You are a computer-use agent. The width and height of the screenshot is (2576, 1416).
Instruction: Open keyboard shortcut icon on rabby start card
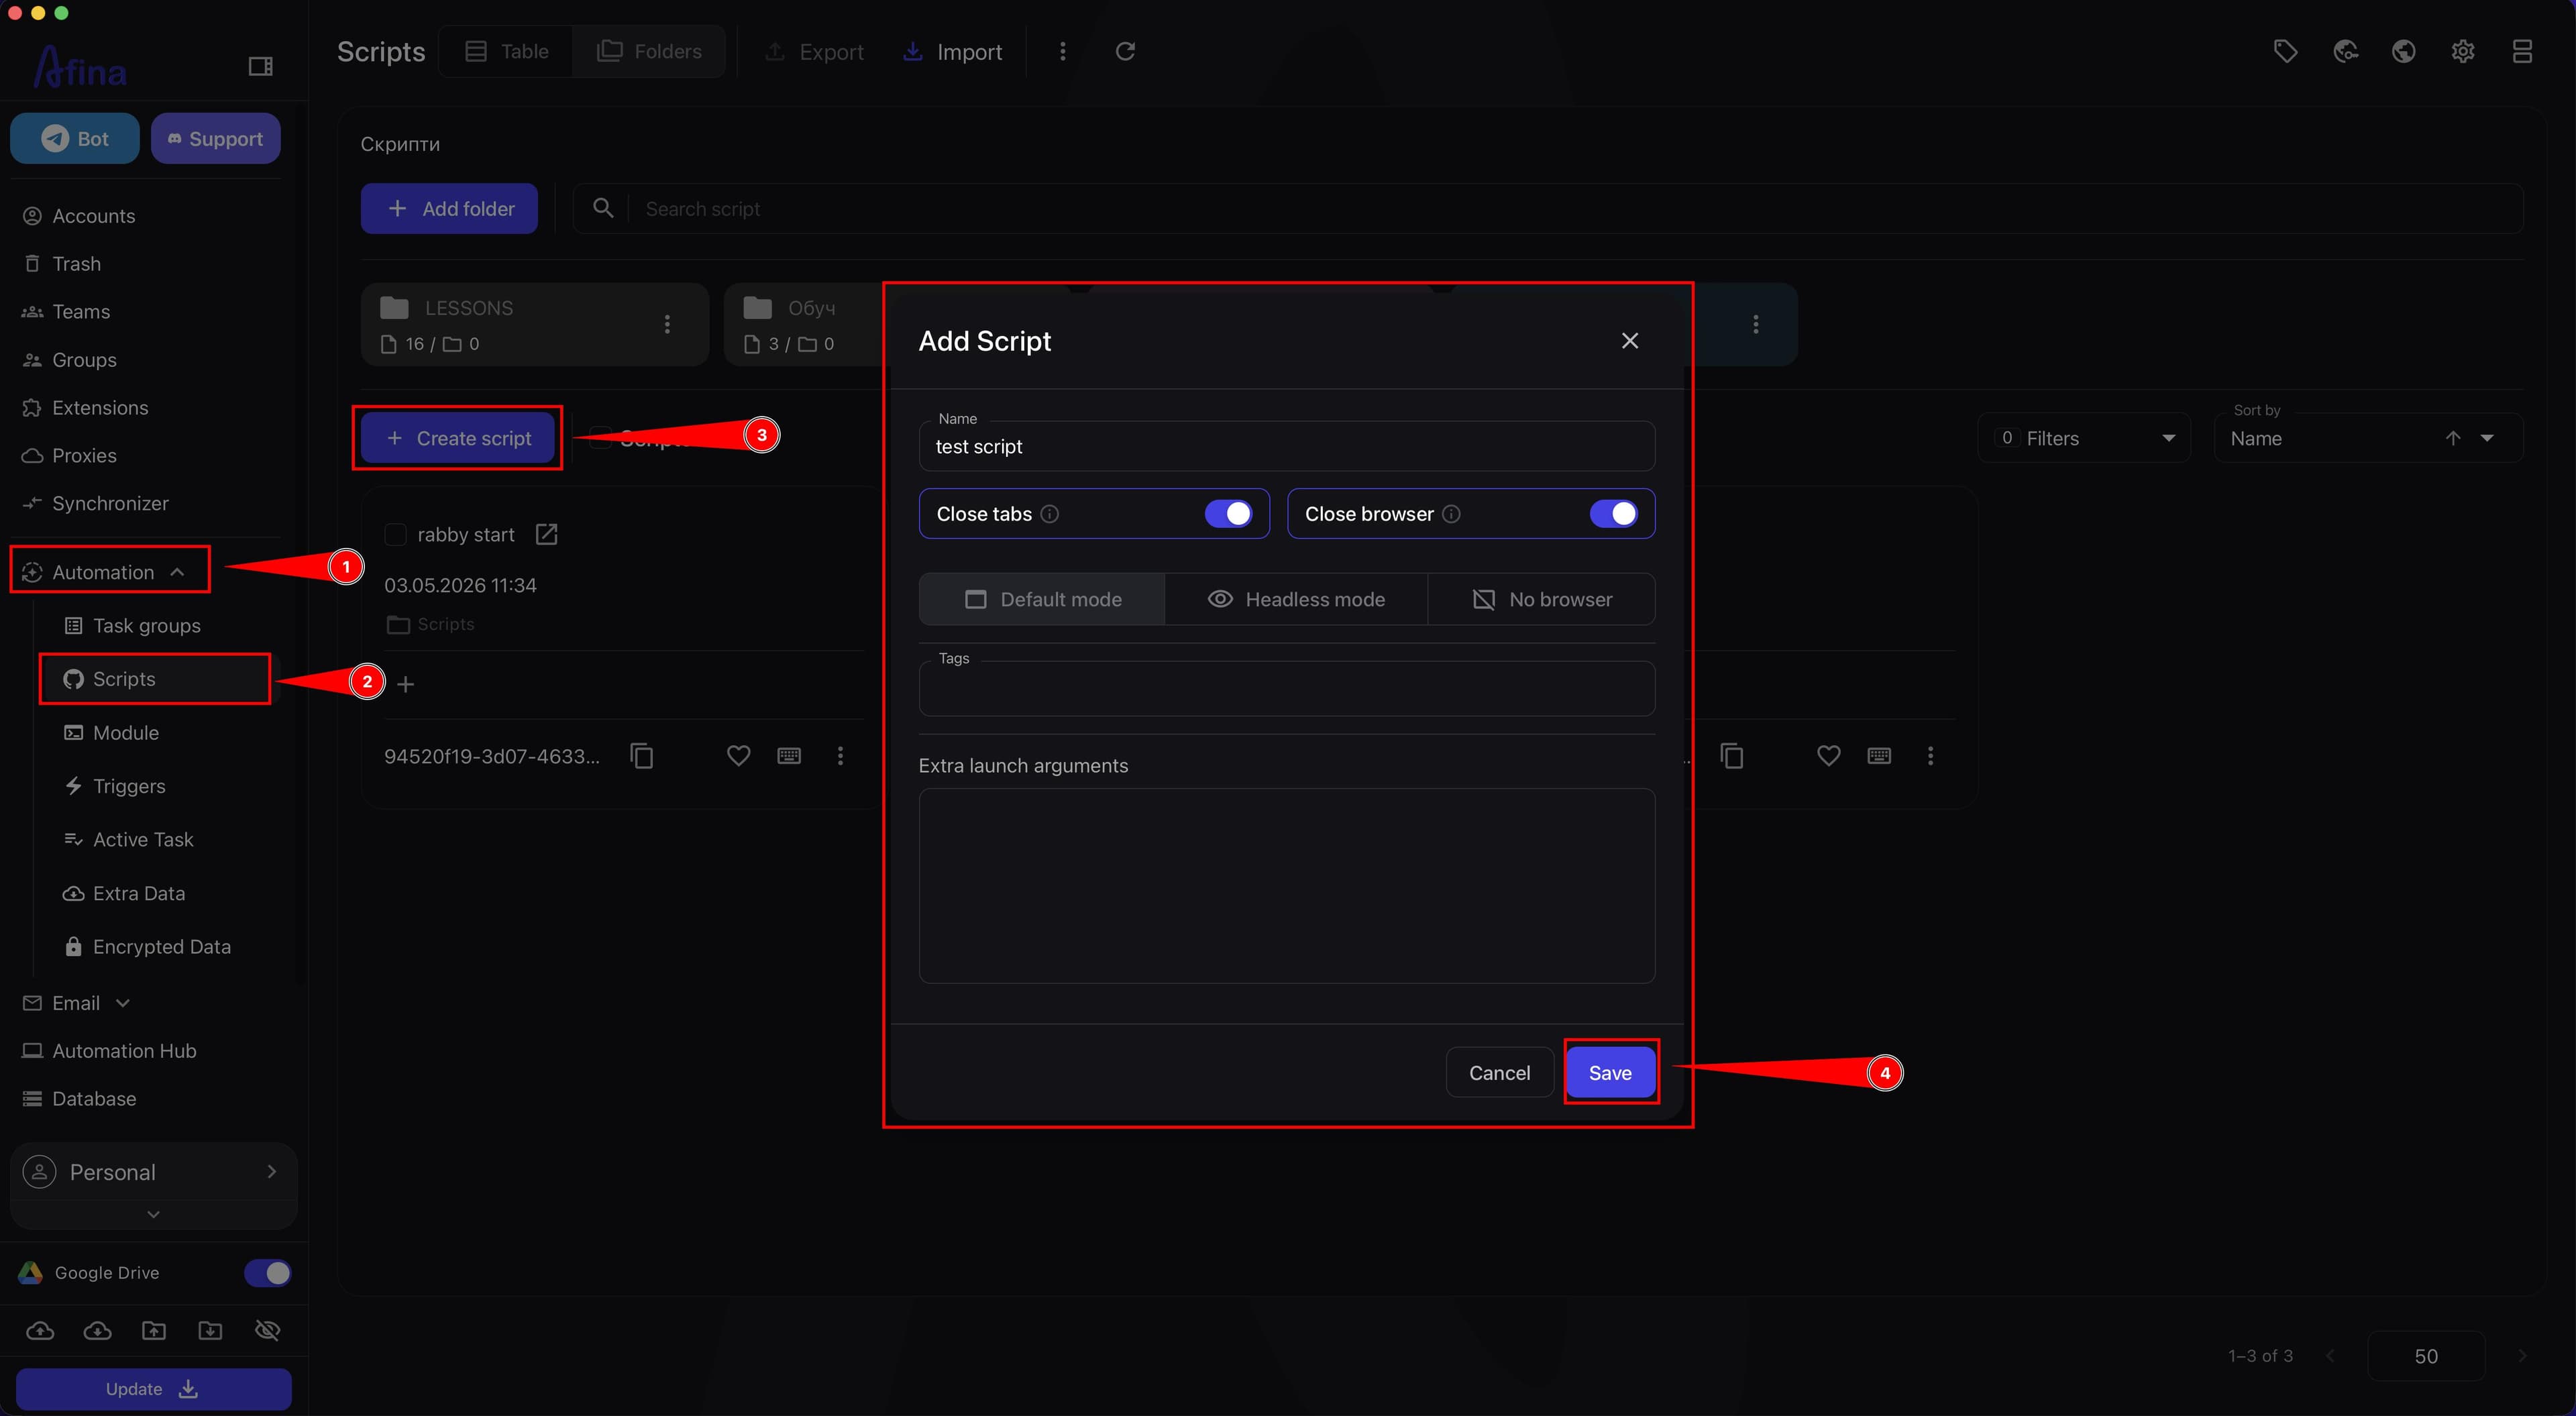(x=789, y=756)
